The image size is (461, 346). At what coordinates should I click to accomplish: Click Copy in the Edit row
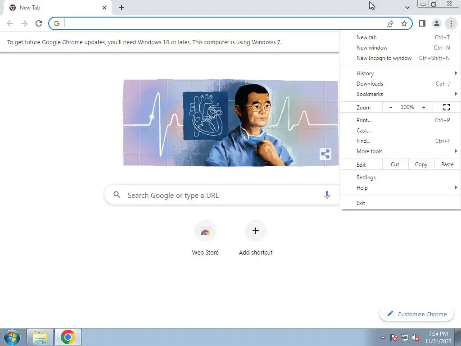click(x=421, y=164)
